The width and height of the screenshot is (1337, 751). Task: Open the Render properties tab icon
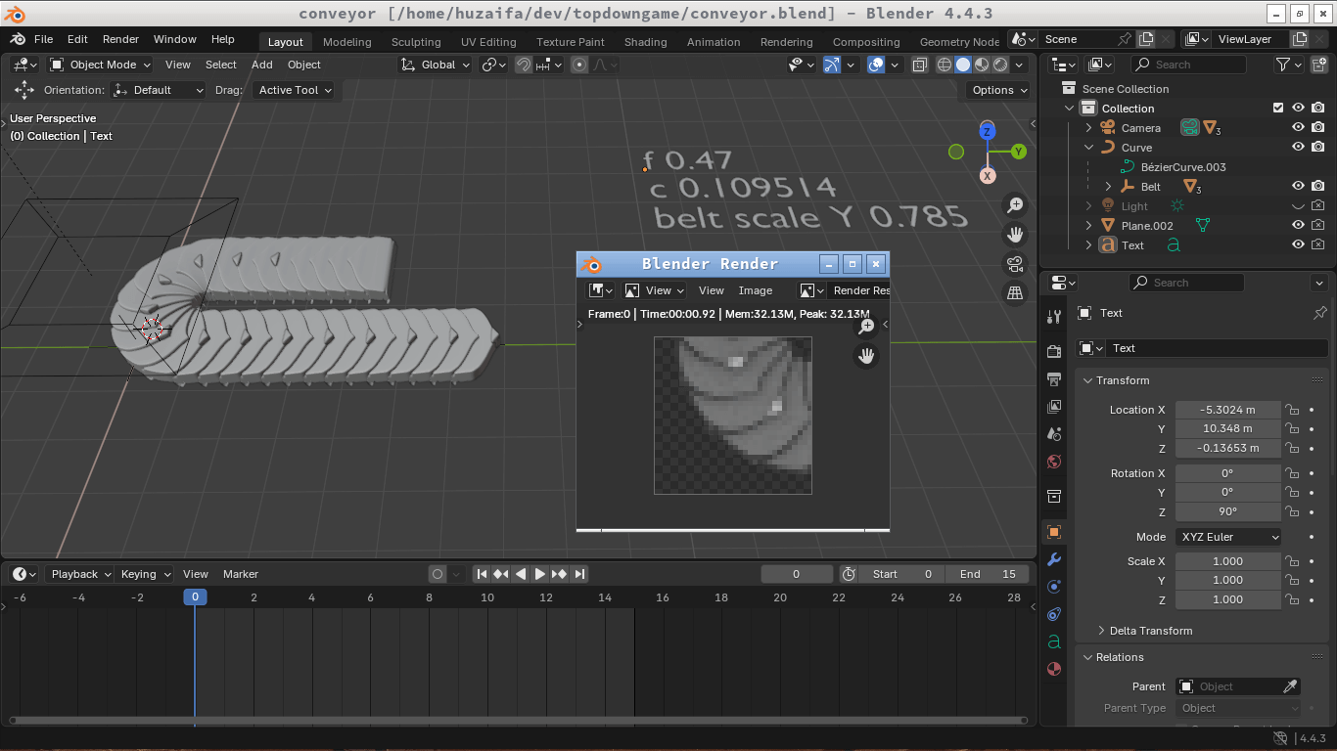tap(1054, 351)
